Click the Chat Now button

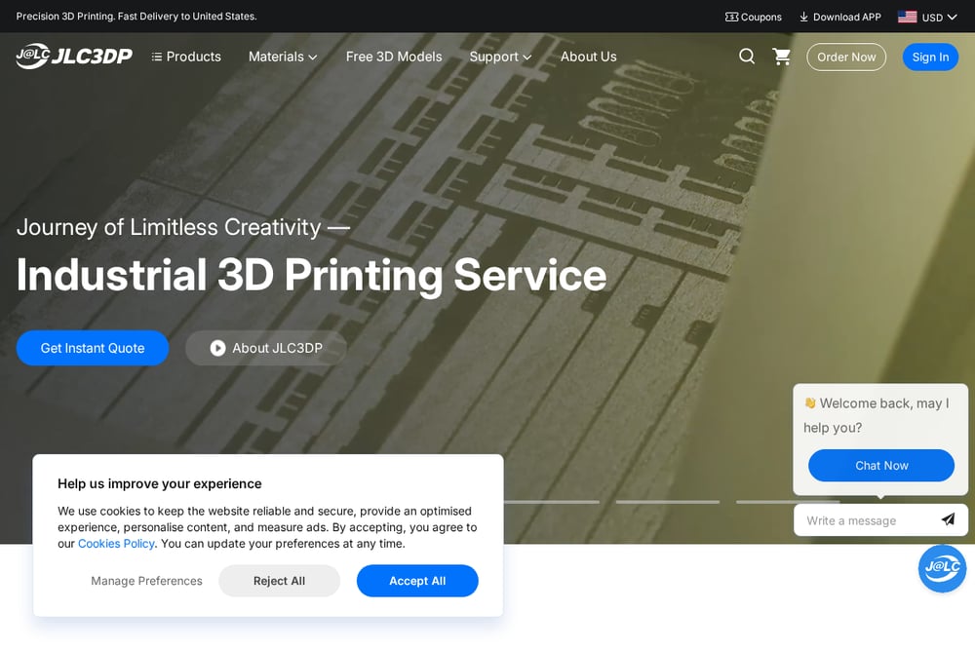(881, 466)
